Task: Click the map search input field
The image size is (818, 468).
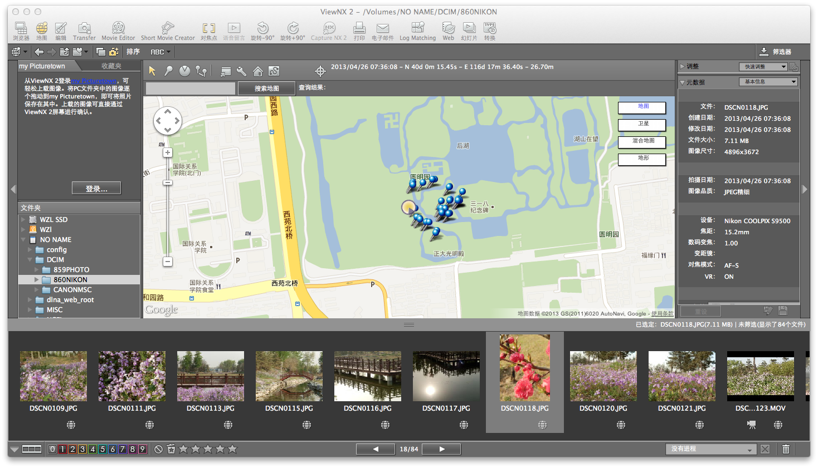Action: point(191,88)
